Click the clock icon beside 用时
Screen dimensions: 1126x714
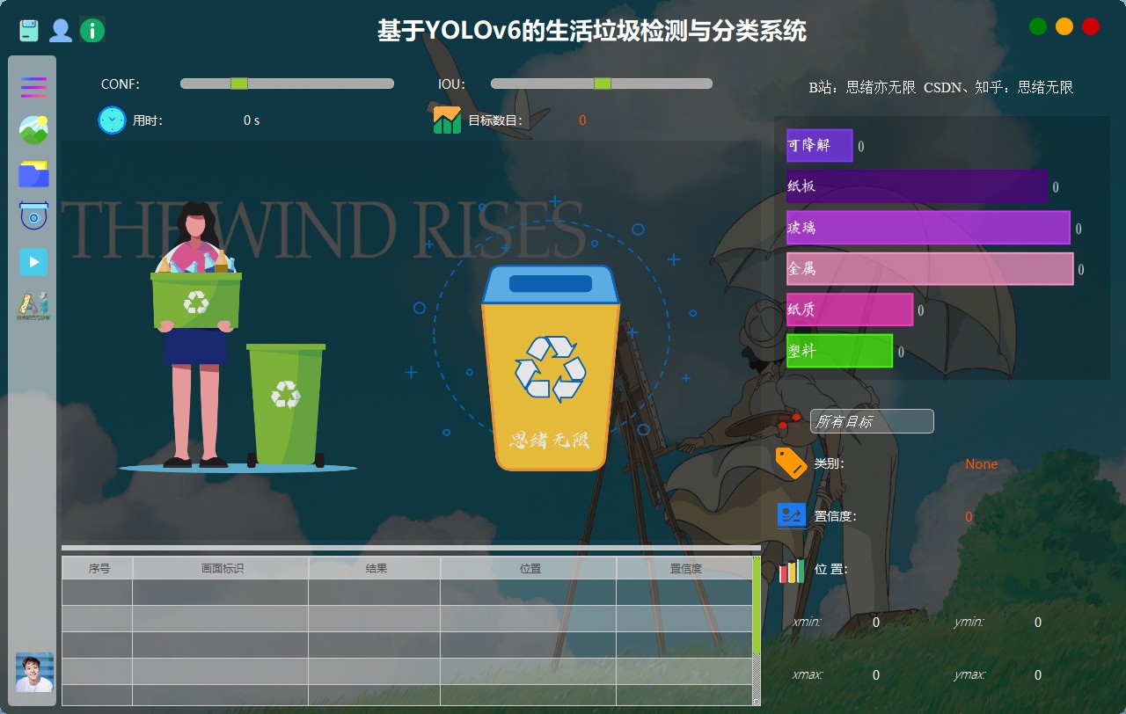pos(112,120)
